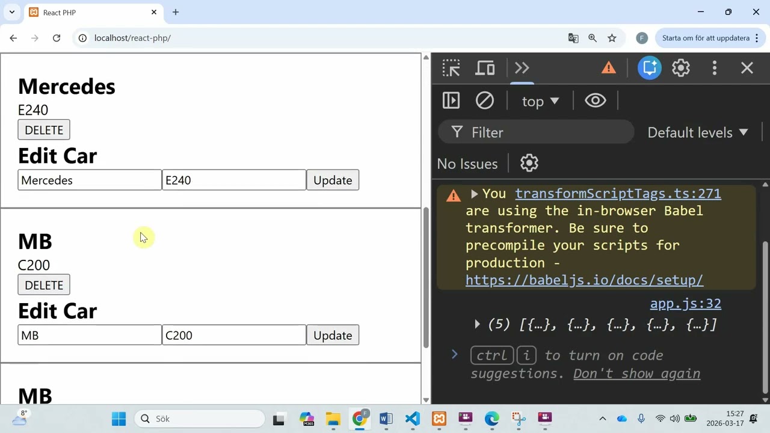Open the AI assistance icon in DevTools
The width and height of the screenshot is (770, 433).
(x=650, y=68)
